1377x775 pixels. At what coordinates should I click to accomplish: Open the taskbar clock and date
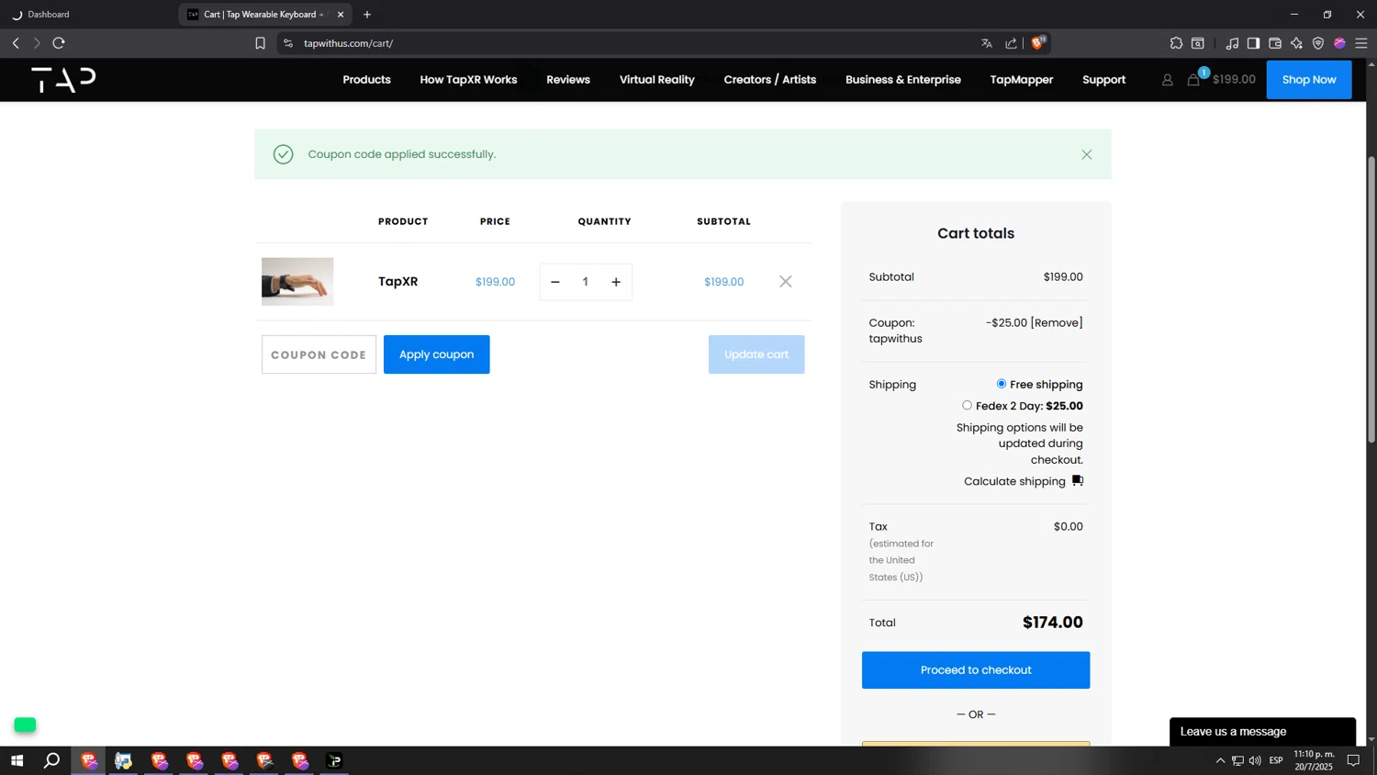click(x=1314, y=760)
